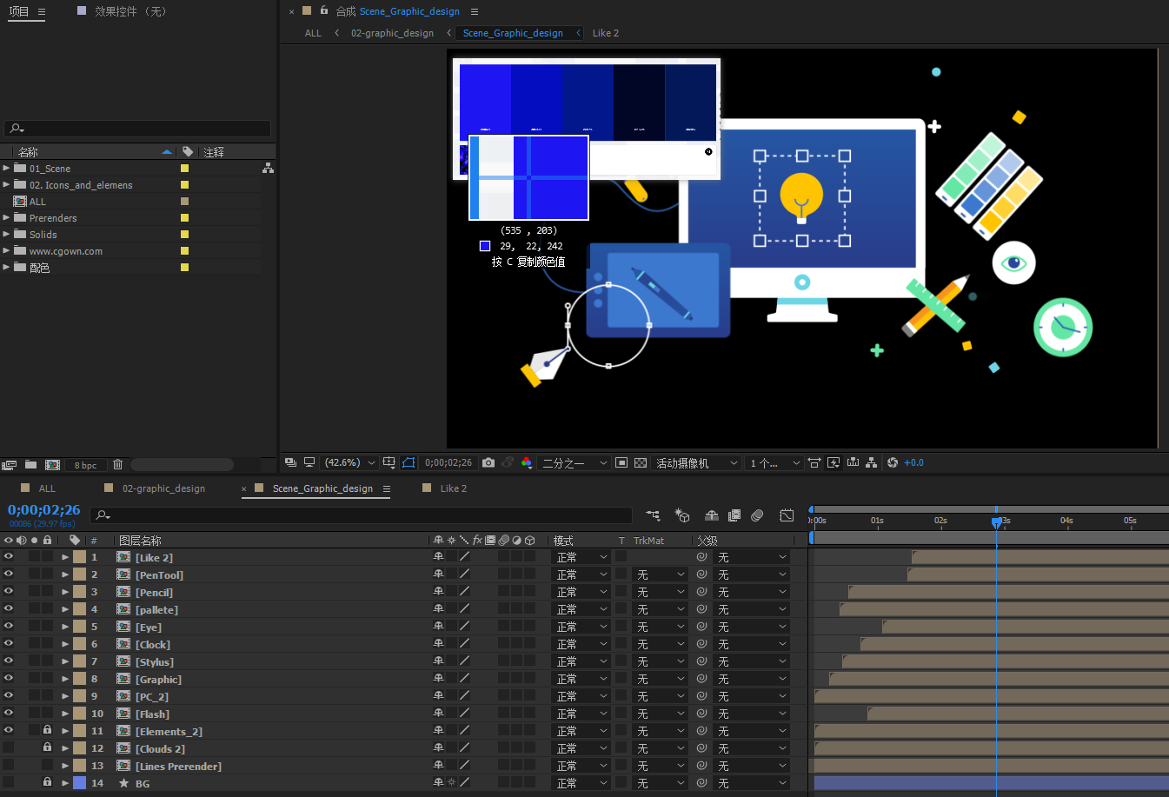This screenshot has width=1169, height=797.
Task: Take a snapshot with the camera icon
Action: (488, 463)
